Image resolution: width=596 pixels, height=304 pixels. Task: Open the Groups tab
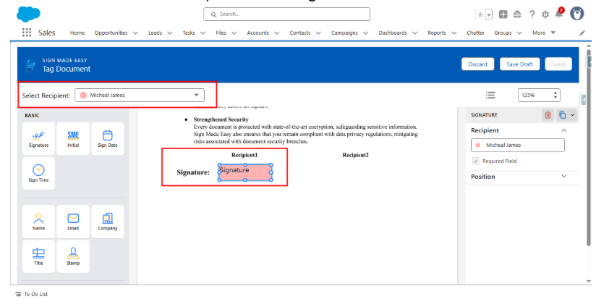pos(503,33)
